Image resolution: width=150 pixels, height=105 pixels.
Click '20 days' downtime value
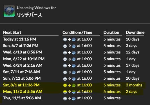pyautogui.click(x=133, y=78)
